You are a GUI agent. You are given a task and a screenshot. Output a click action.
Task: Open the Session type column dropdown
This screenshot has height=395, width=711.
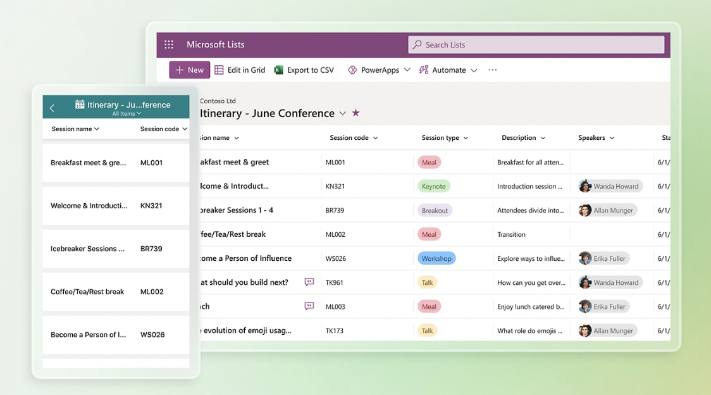pyautogui.click(x=466, y=138)
